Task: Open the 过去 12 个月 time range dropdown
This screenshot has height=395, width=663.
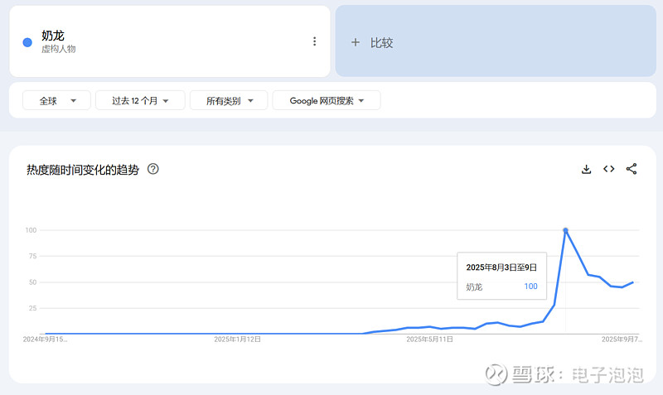Action: pyautogui.click(x=141, y=100)
